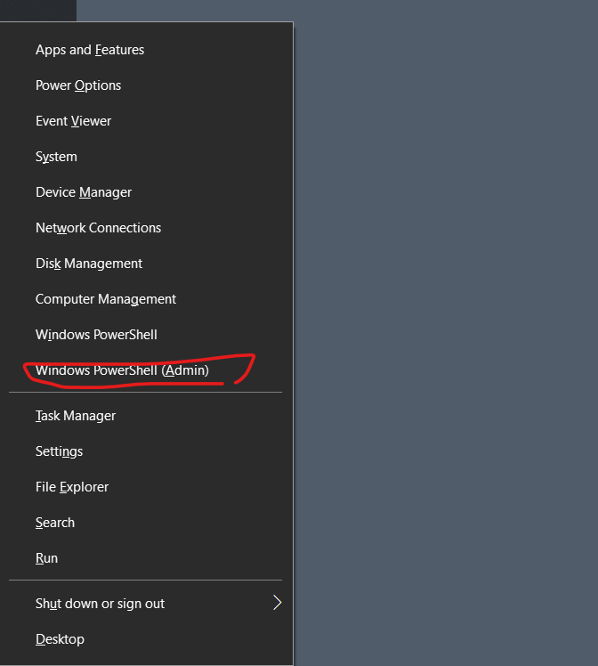Screen dimensions: 598x666
Task: Start non-admin Windows PowerShell
Action: point(96,335)
